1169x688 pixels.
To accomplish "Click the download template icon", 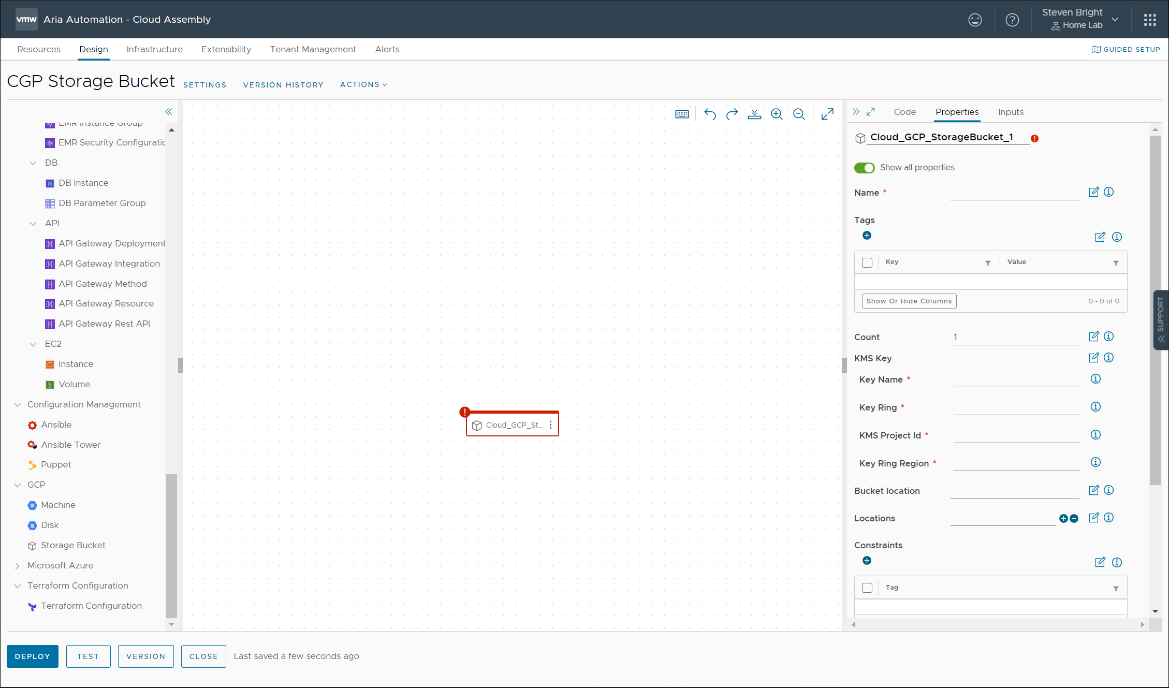I will click(754, 114).
